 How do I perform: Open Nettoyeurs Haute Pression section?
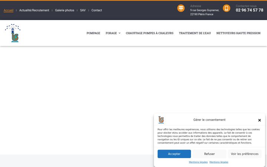point(238,33)
